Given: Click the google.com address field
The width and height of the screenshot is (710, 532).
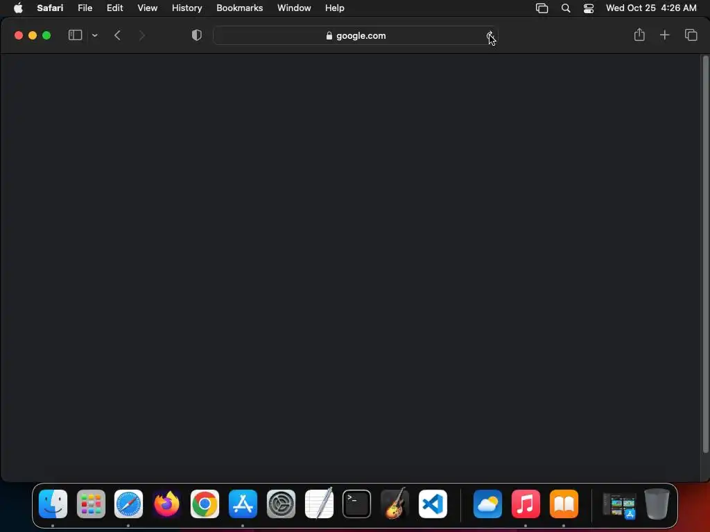Looking at the screenshot, I should click(356, 36).
